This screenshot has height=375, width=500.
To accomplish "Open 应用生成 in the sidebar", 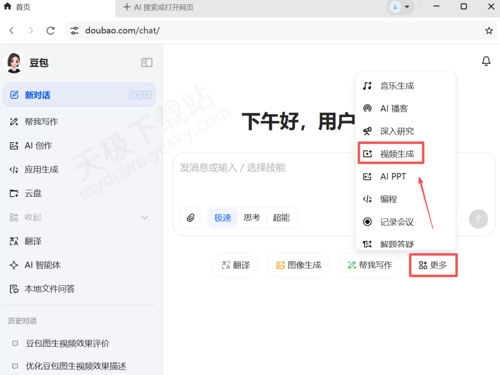I will [x=79, y=170].
